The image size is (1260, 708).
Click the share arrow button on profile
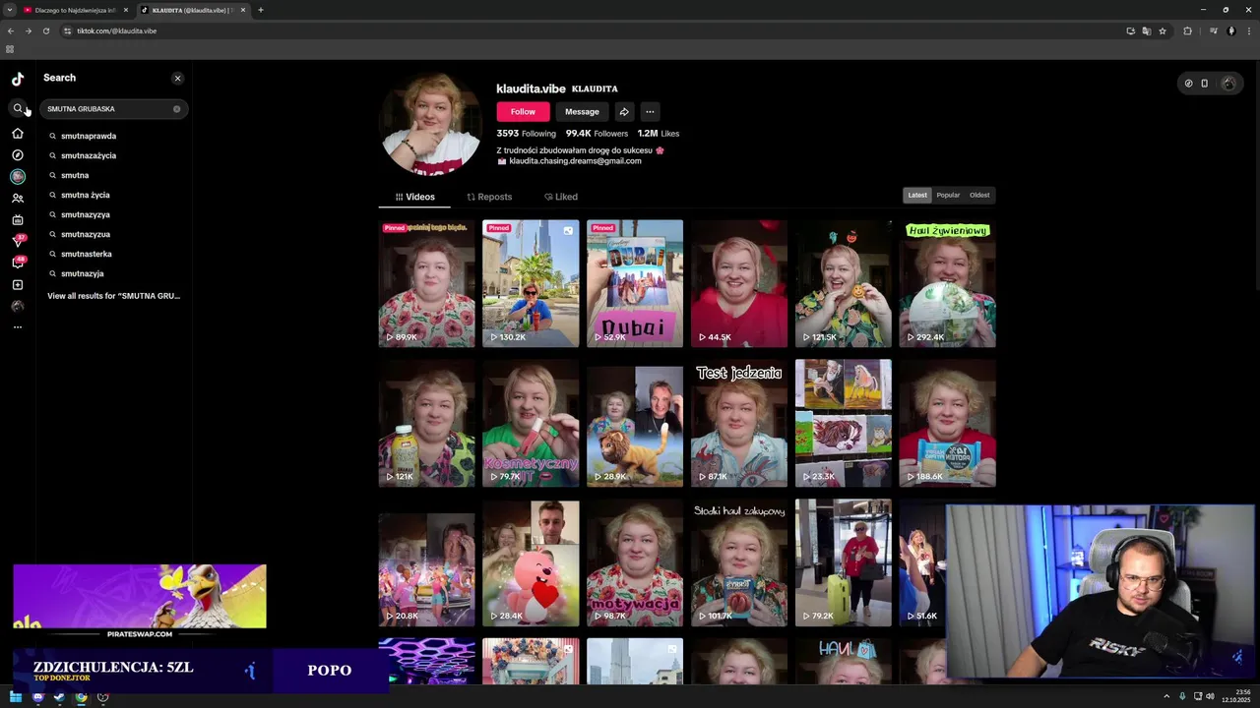point(624,111)
